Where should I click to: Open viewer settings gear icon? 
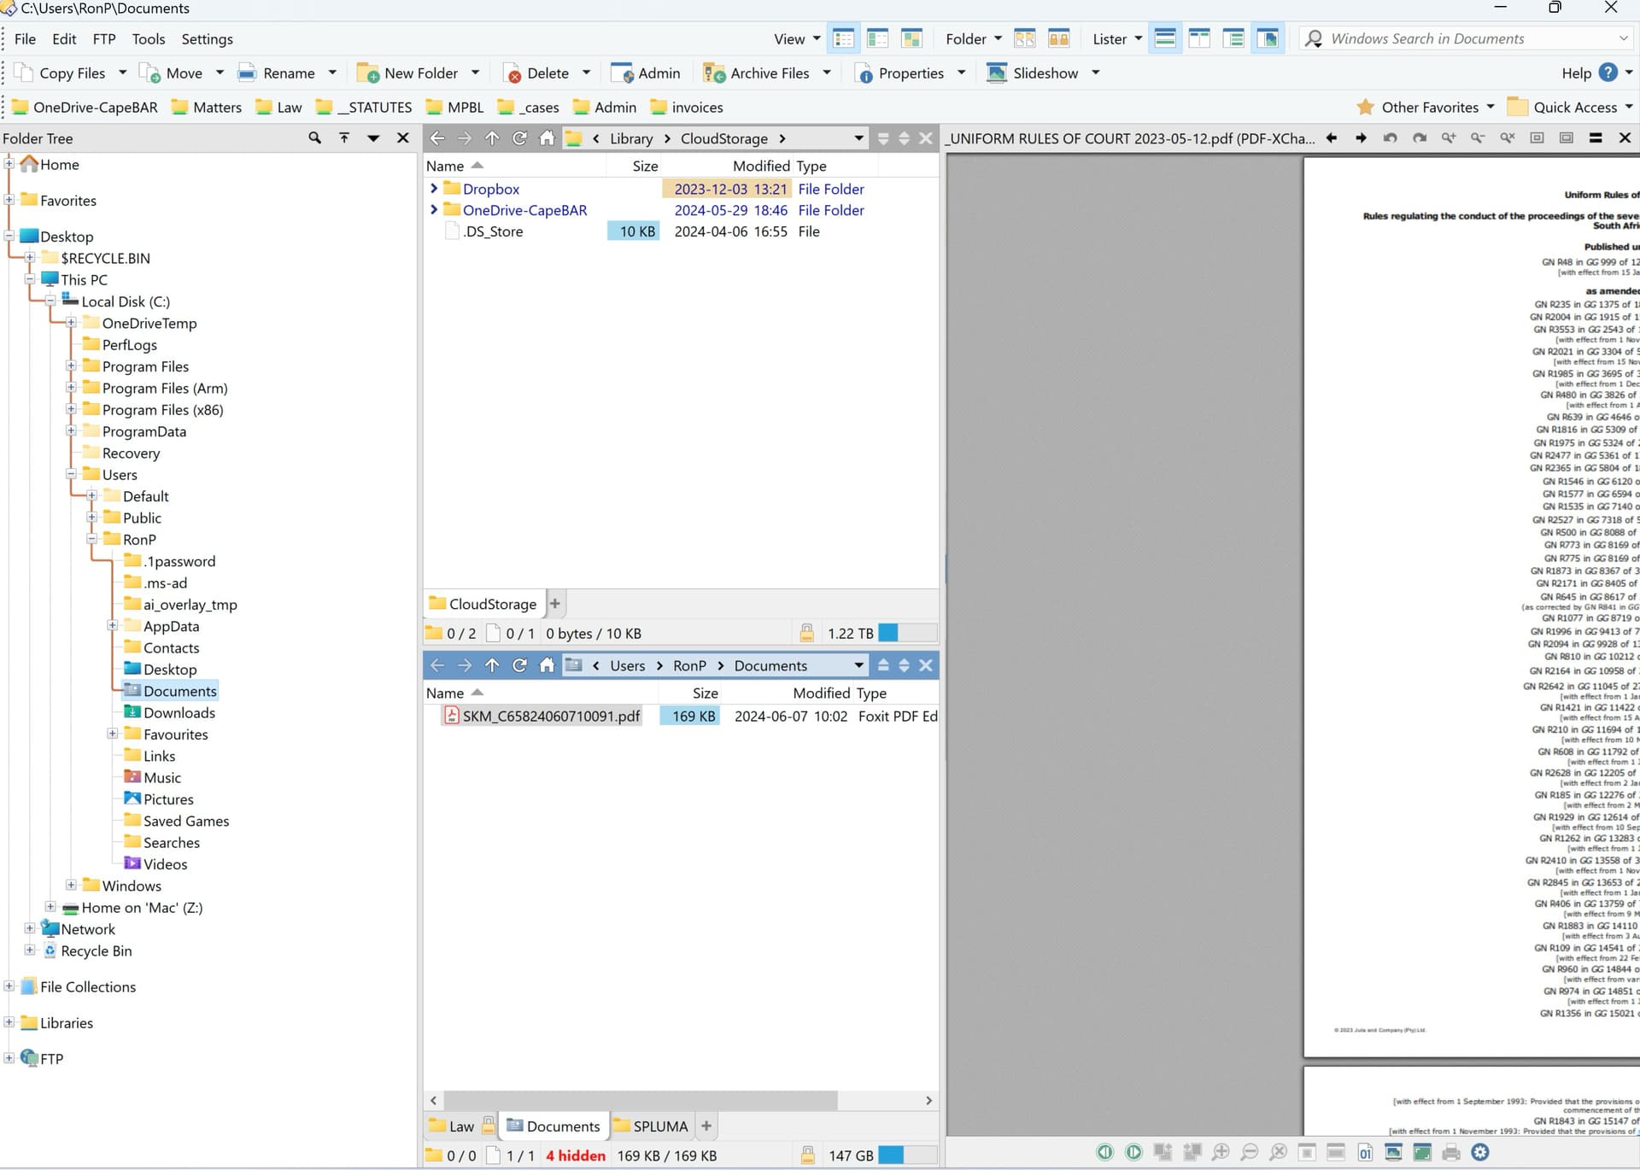(x=1480, y=1152)
